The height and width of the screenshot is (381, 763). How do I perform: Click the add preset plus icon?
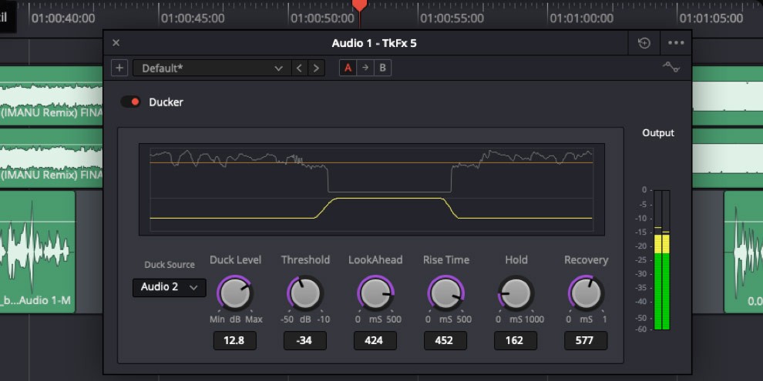click(x=119, y=68)
